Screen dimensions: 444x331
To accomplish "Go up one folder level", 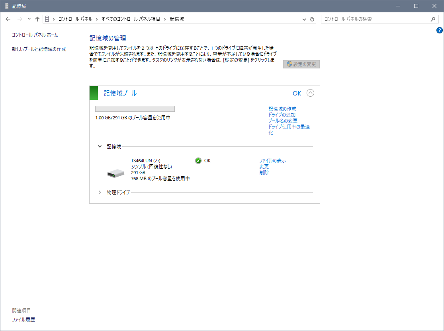I will point(37,19).
